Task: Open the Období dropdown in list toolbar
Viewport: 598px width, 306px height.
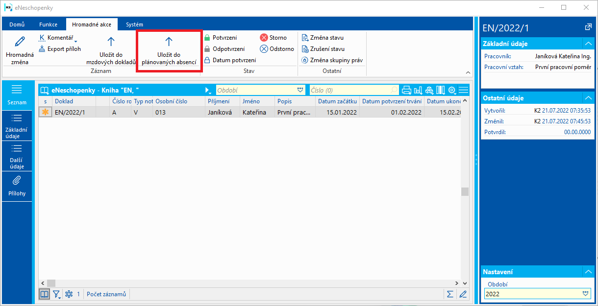Action: coord(300,90)
